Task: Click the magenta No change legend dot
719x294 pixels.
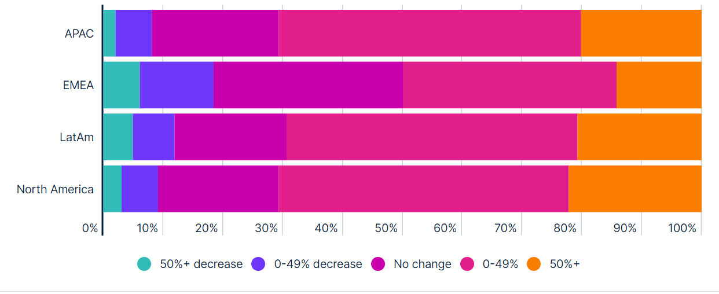Action: coord(378,264)
